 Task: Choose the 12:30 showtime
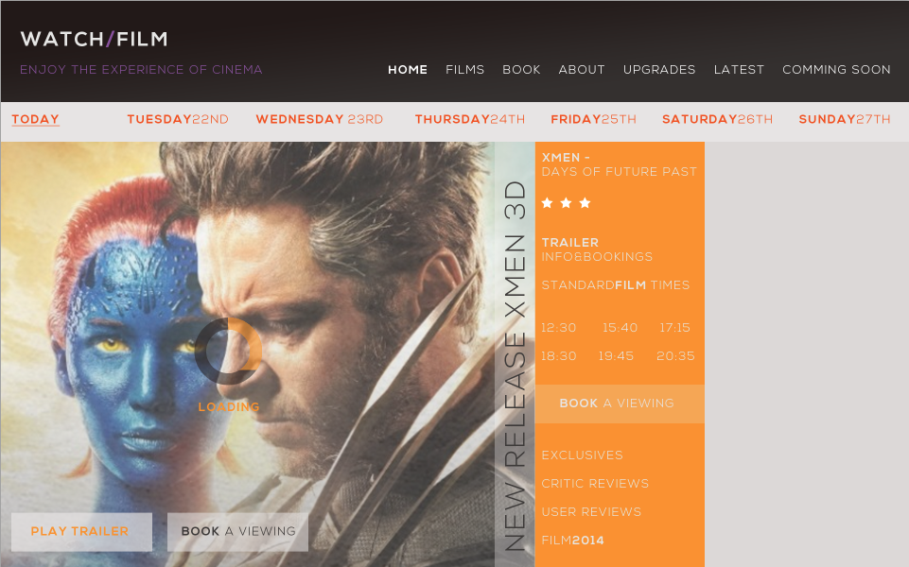558,328
